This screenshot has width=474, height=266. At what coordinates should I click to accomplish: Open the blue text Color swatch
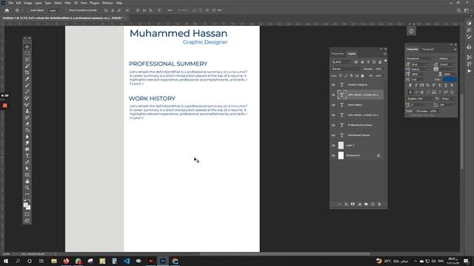pos(450,79)
